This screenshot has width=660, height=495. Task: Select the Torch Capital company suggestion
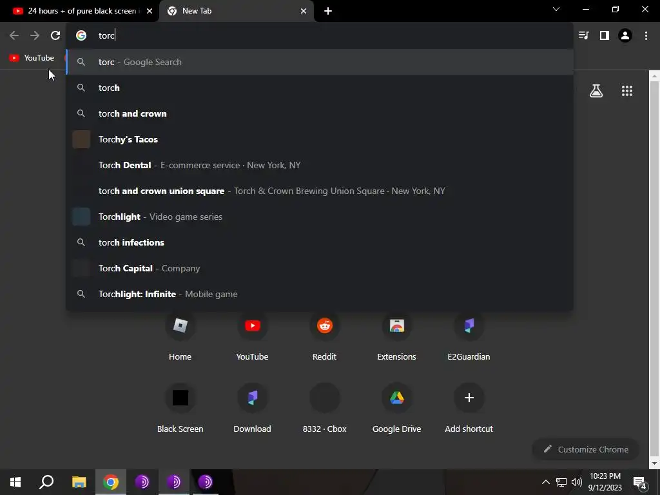tap(320, 268)
